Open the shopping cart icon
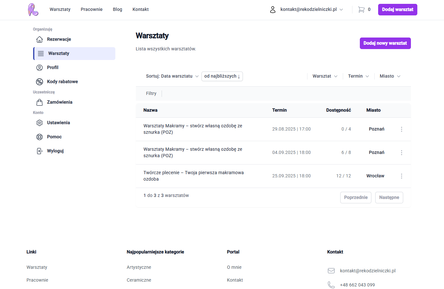 coord(361,10)
